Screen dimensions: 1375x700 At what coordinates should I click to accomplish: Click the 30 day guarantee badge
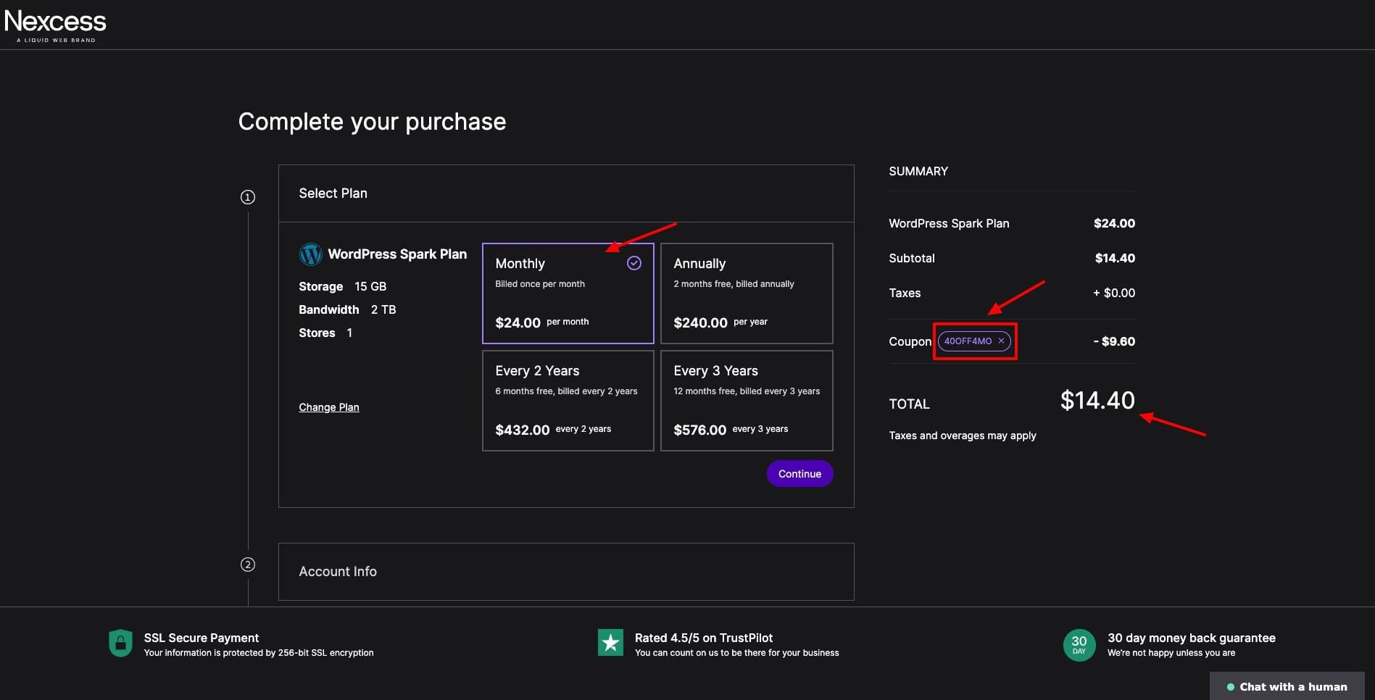point(1079,644)
